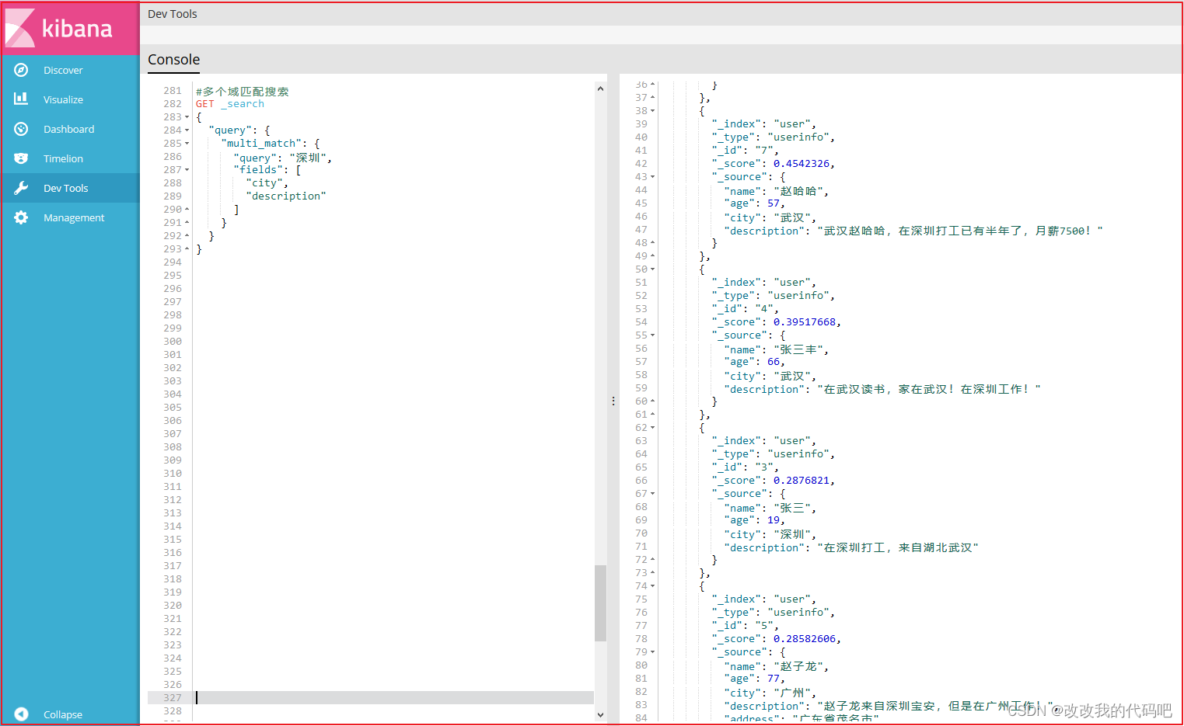
Task: Go to the Management menu label
Action: click(74, 217)
